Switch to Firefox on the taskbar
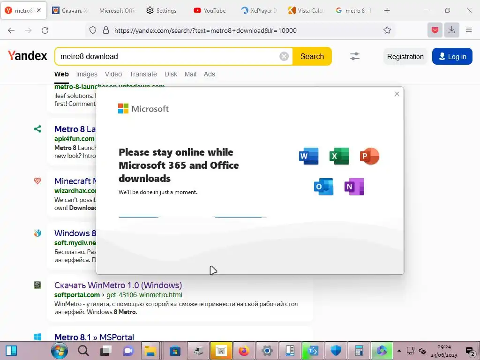Image resolution: width=480 pixels, height=360 pixels. click(244, 351)
